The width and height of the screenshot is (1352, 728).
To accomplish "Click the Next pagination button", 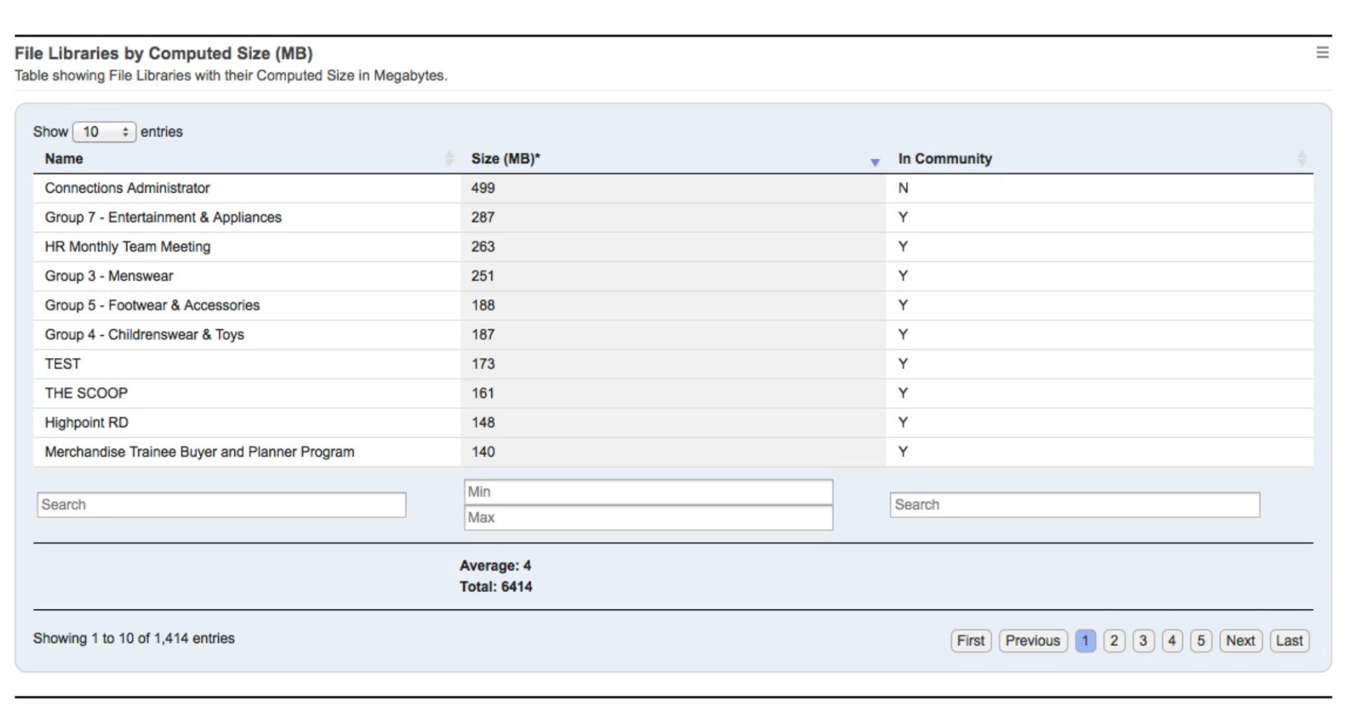I will tap(1239, 640).
